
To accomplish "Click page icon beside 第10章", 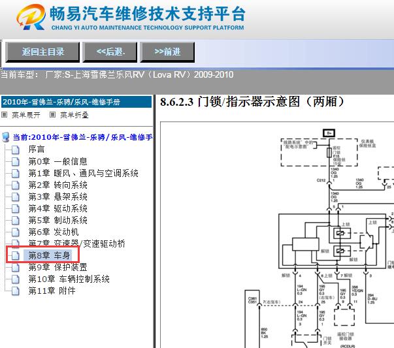I will [x=16, y=279].
